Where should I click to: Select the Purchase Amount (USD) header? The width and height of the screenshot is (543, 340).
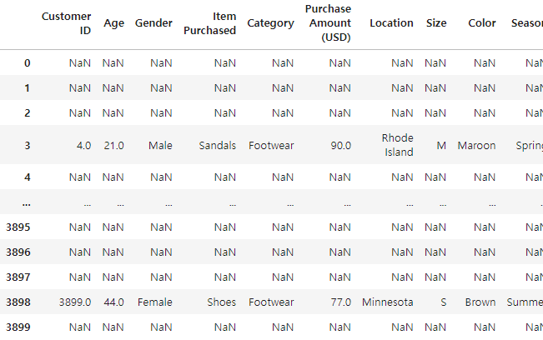pyautogui.click(x=328, y=22)
